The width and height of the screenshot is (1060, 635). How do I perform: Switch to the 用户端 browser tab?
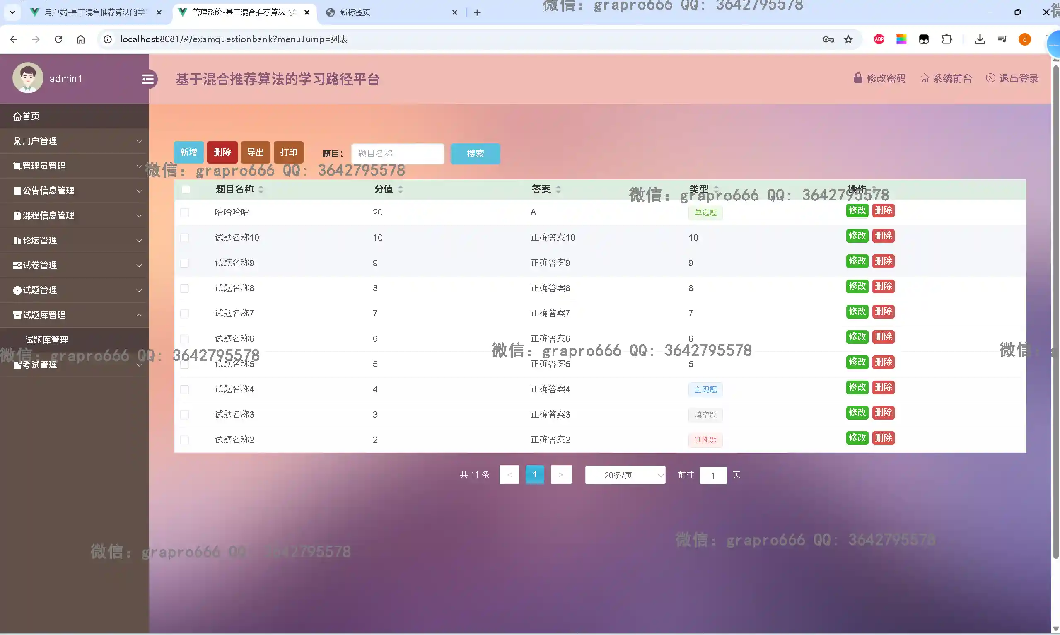pos(94,12)
